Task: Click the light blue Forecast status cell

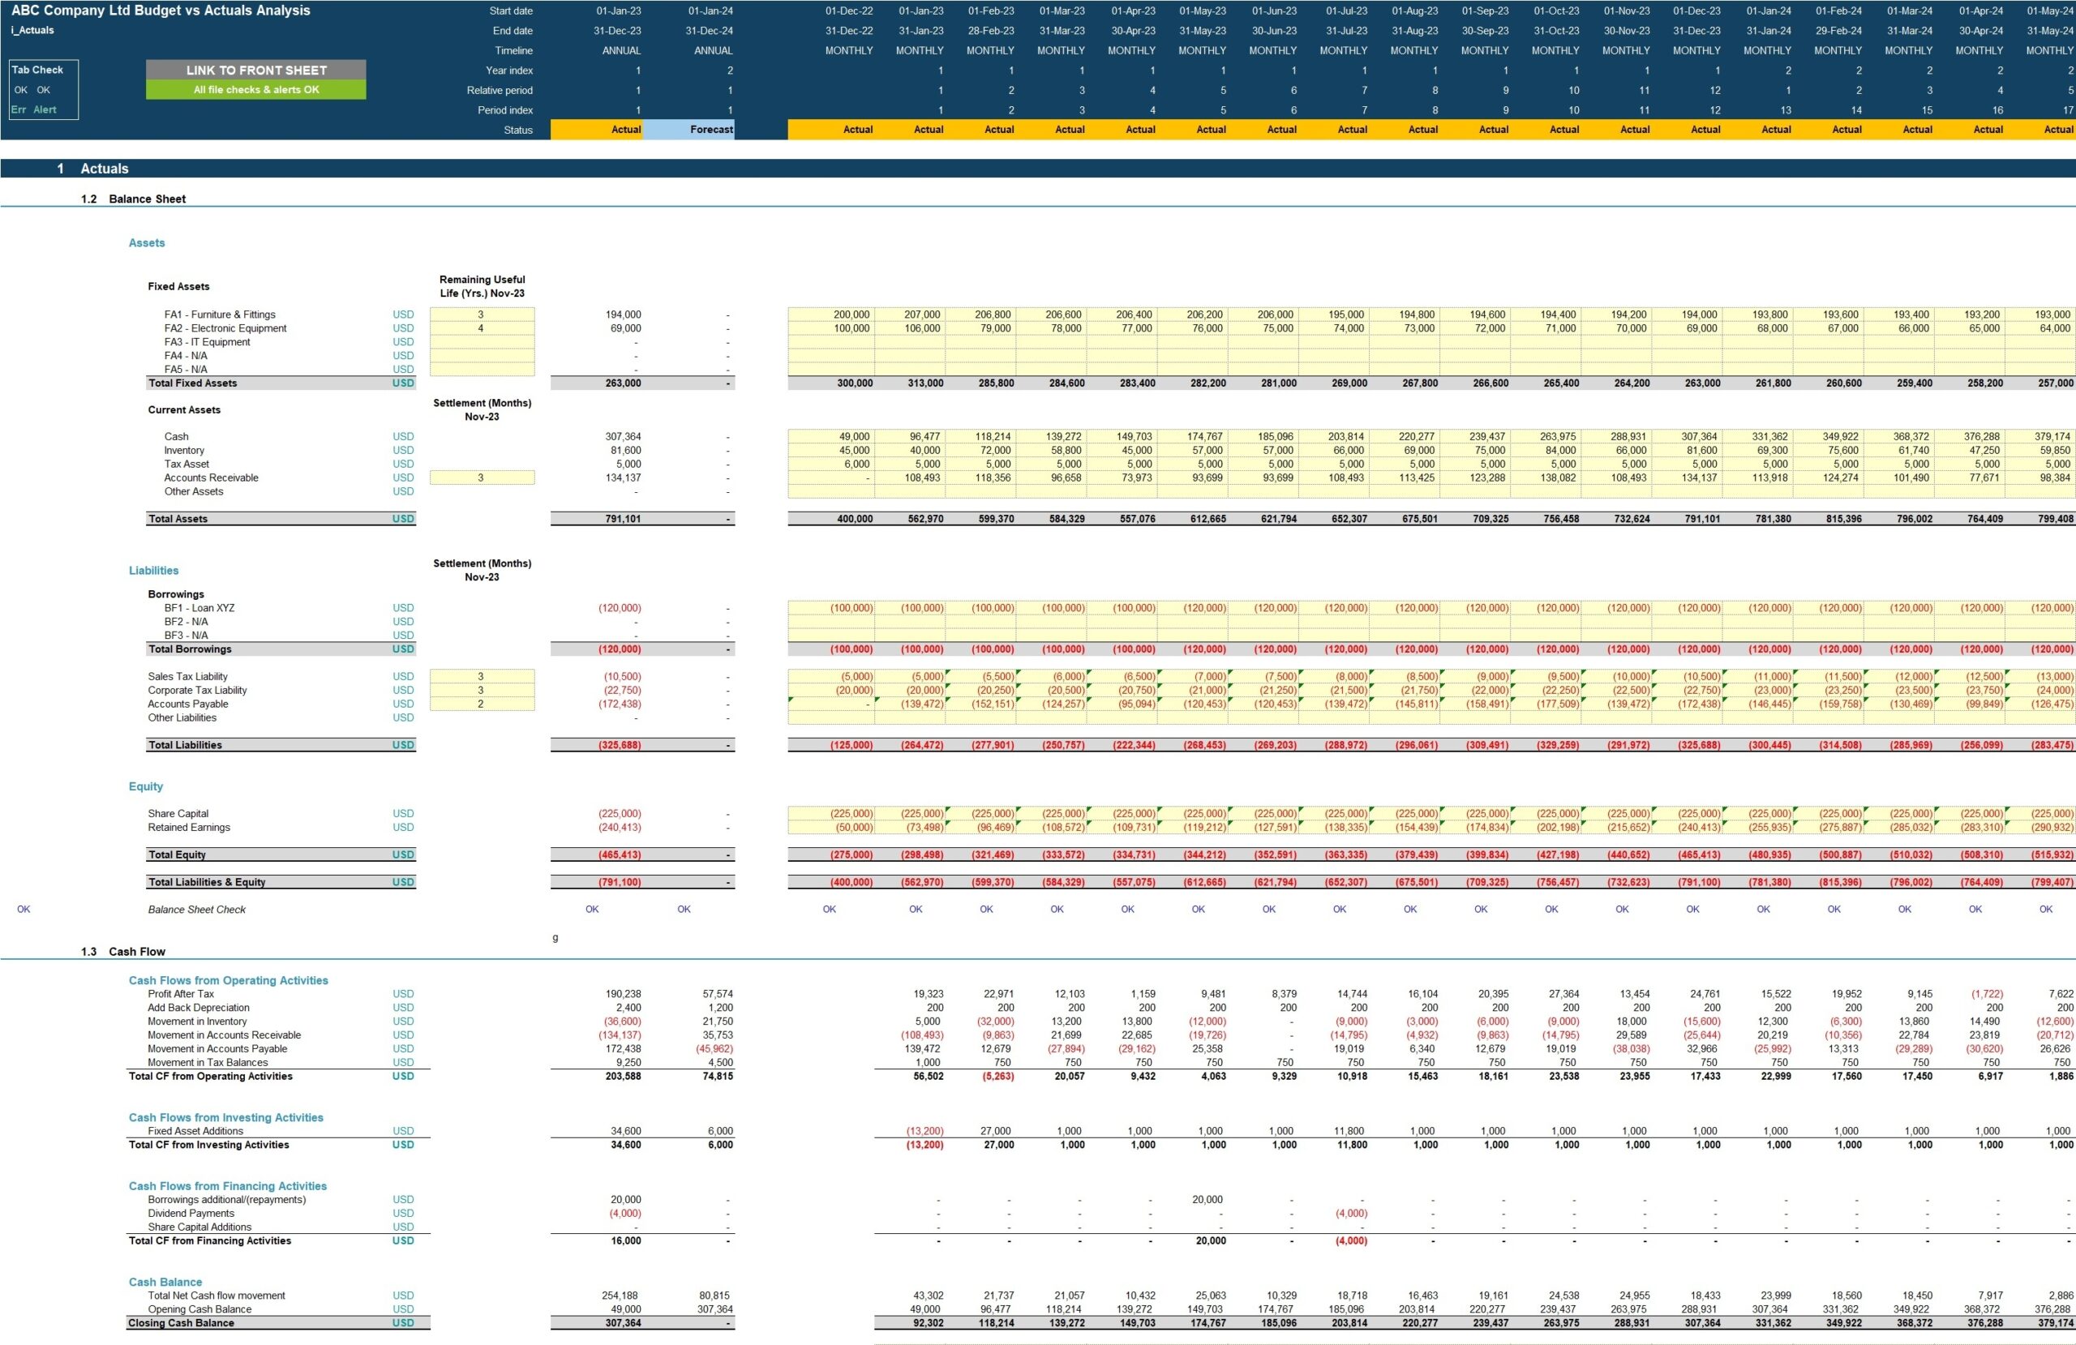Action: 688,130
